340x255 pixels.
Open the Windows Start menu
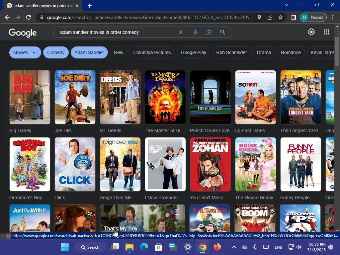coord(65,247)
